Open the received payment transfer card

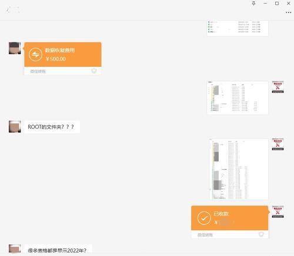click(x=230, y=222)
